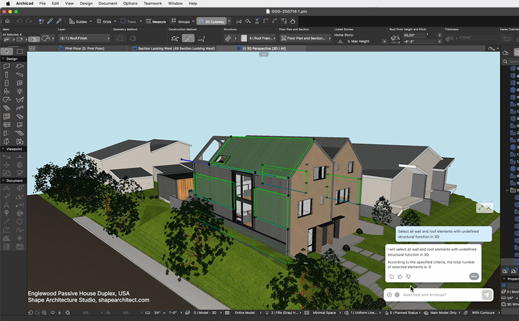Click thumbs up on assistant response
The width and height of the screenshot is (519, 321).
pos(400,277)
